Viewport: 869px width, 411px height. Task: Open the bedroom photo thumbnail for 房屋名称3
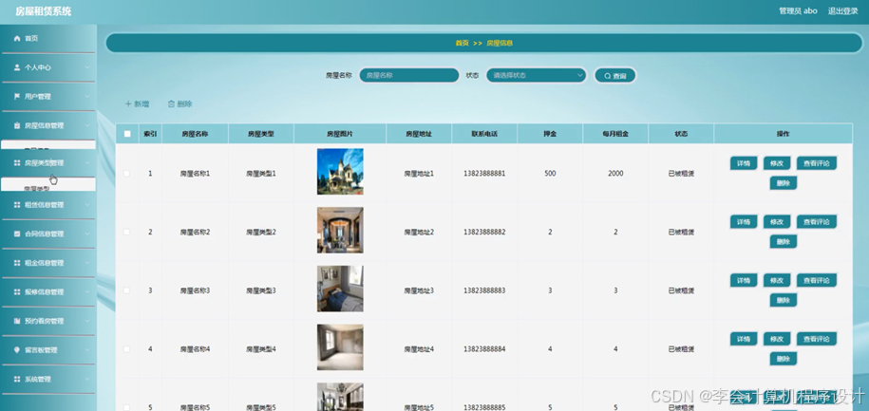pyautogui.click(x=340, y=289)
